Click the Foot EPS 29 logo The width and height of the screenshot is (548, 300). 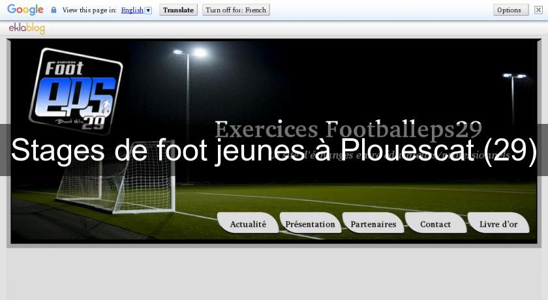pyautogui.click(x=76, y=91)
